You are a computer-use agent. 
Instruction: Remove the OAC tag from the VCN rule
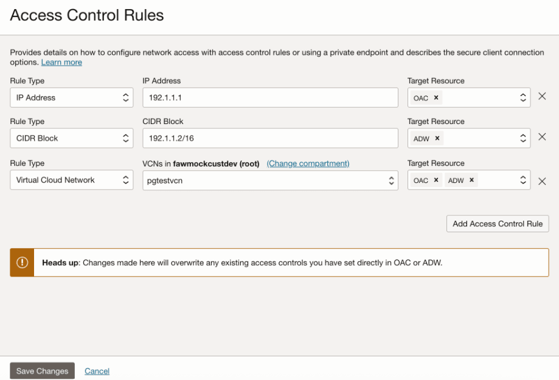click(436, 180)
